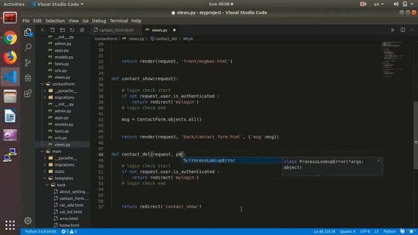Open models.py under contactform
418x235 pixels.
63,125
